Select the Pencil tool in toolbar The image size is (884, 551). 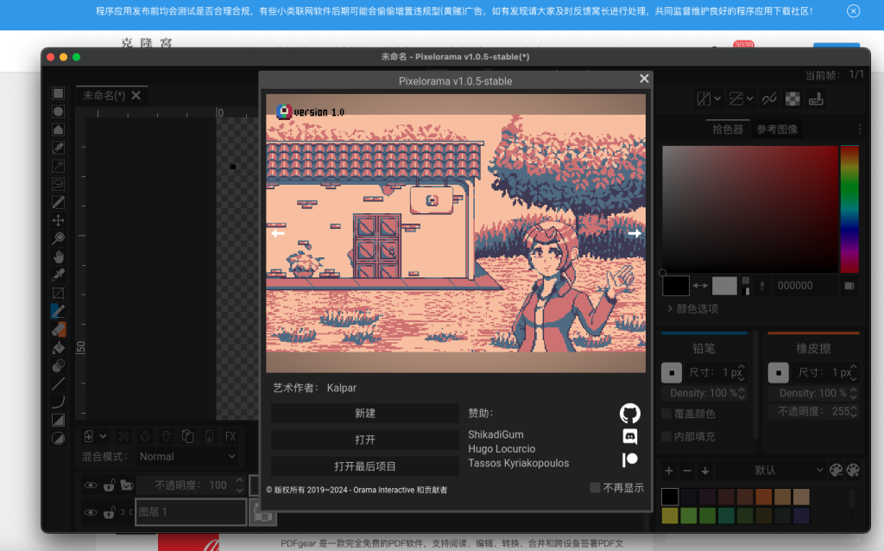(58, 311)
